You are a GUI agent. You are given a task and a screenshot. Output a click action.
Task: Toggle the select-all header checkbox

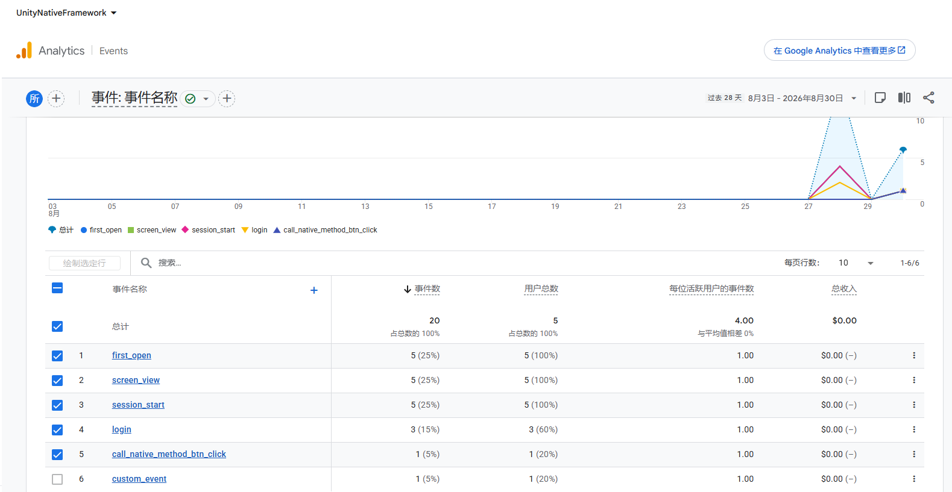57,288
